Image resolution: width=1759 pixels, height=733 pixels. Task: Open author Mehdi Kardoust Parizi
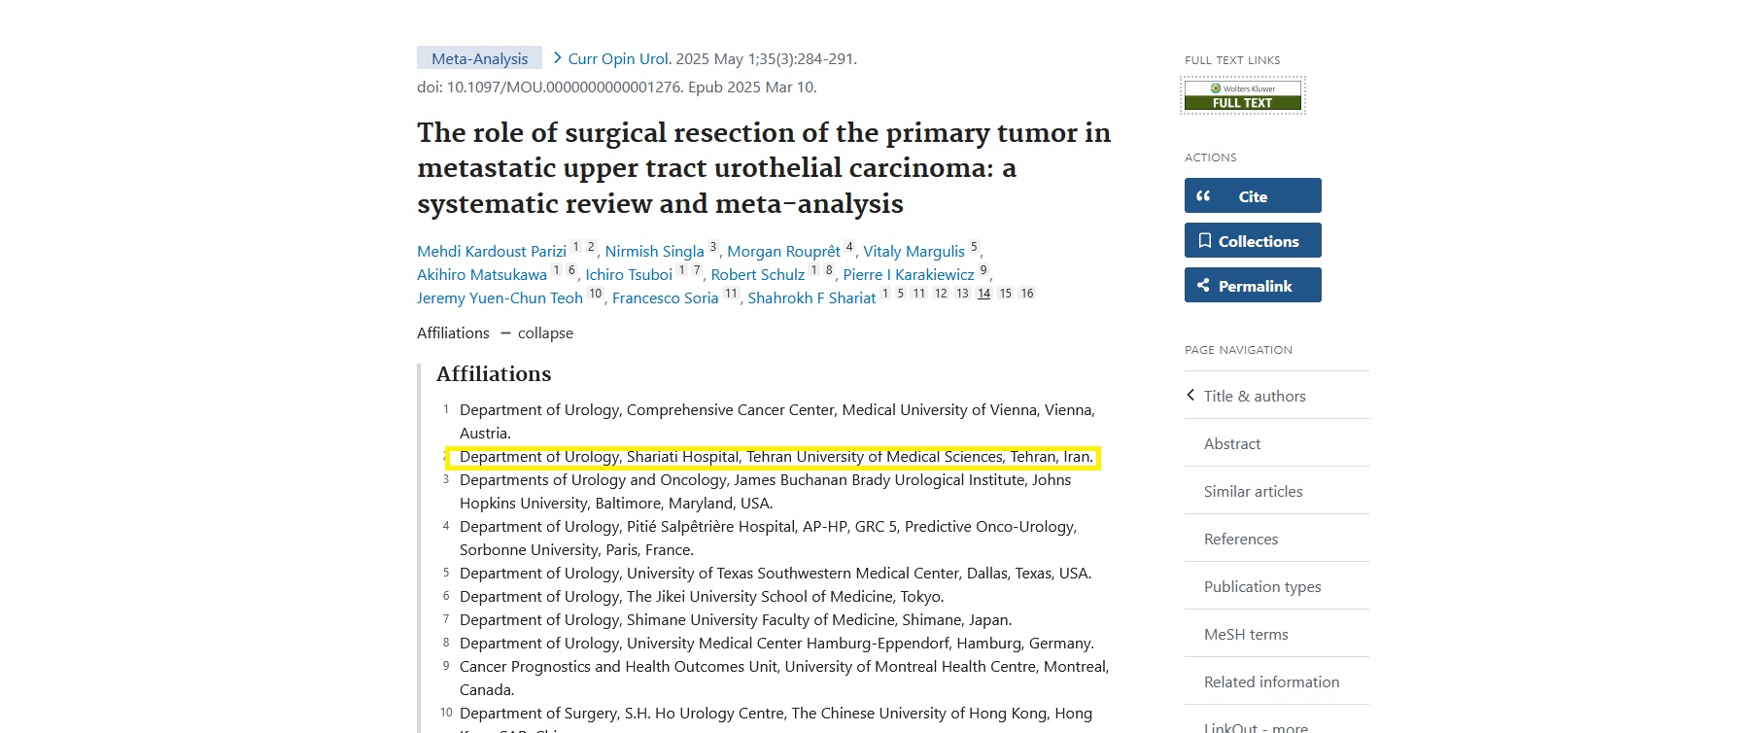491,252
